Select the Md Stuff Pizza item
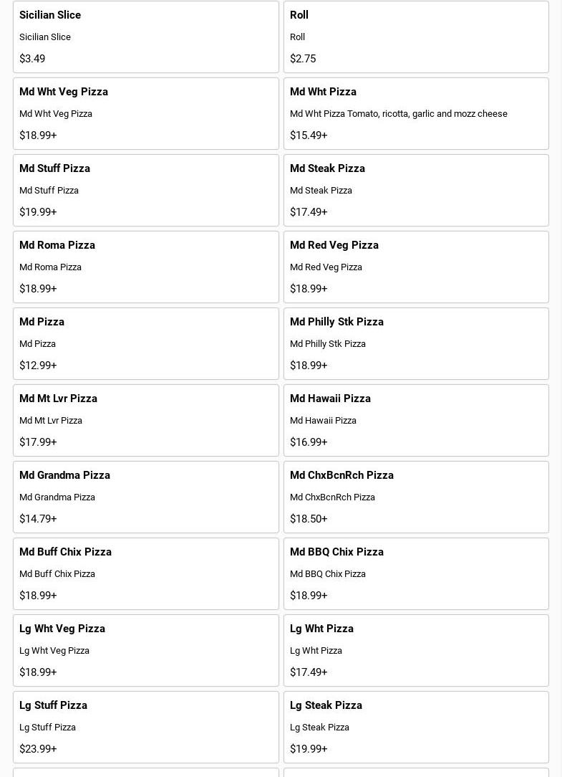 pyautogui.click(x=145, y=190)
